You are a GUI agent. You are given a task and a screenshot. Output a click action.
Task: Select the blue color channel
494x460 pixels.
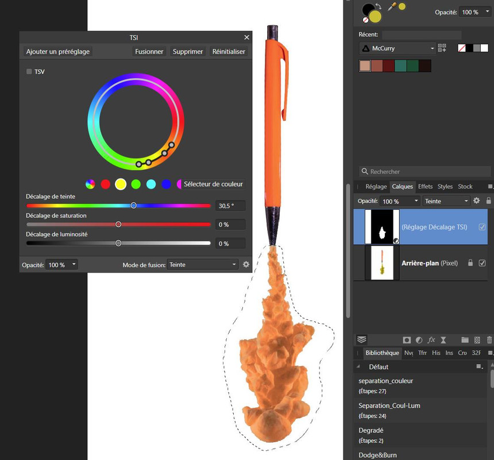[x=167, y=184]
